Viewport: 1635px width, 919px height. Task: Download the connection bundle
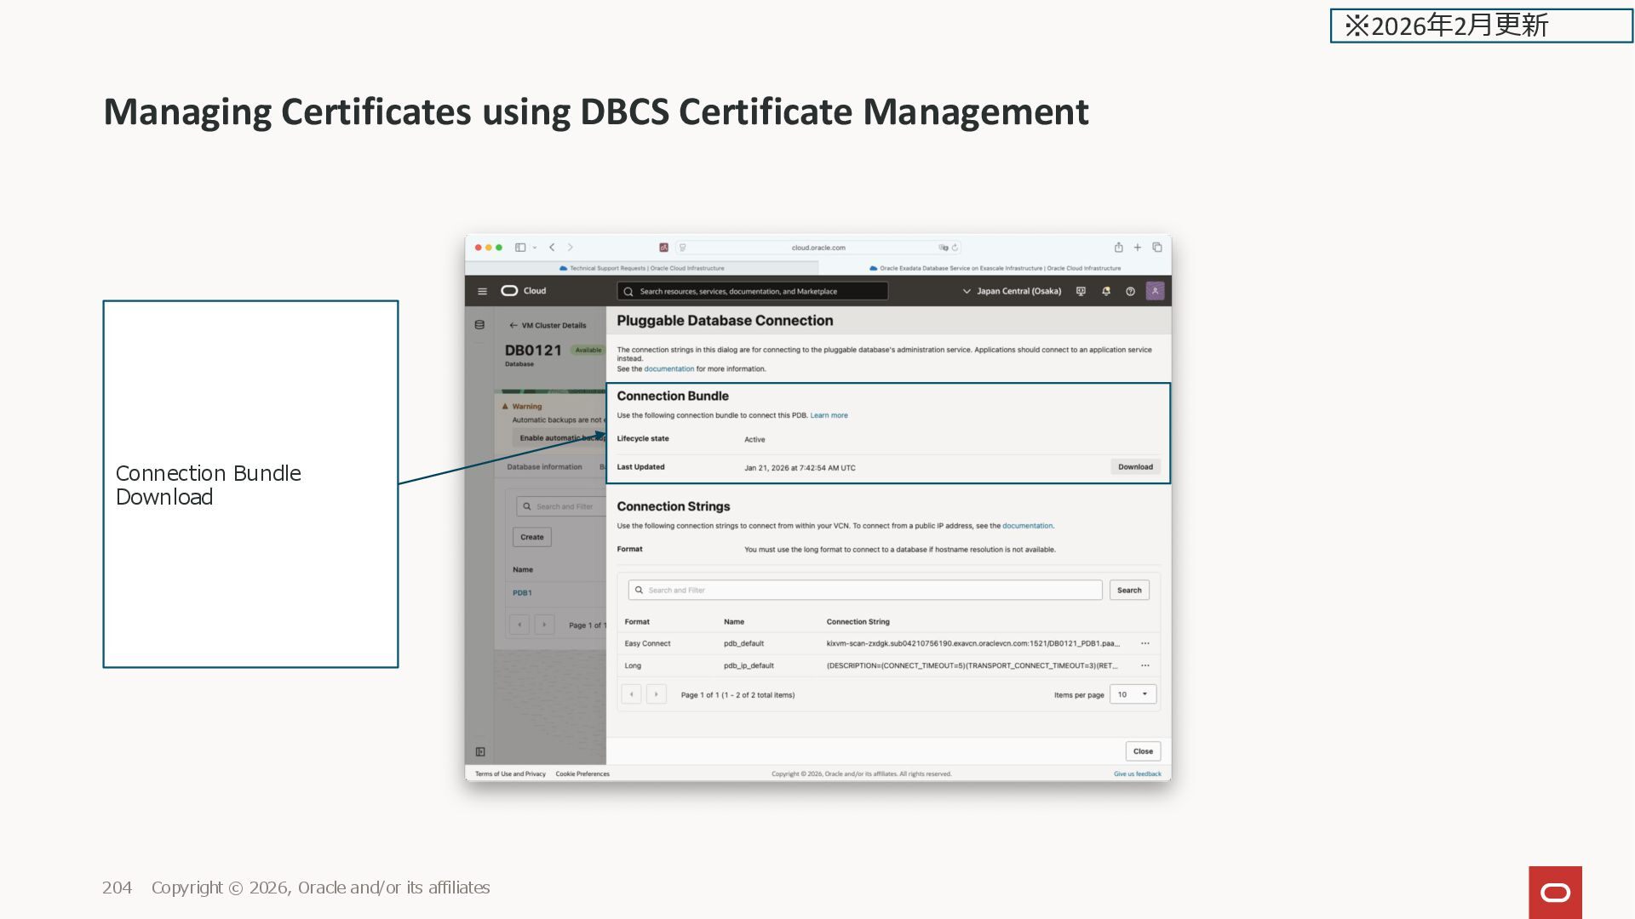1135,467
